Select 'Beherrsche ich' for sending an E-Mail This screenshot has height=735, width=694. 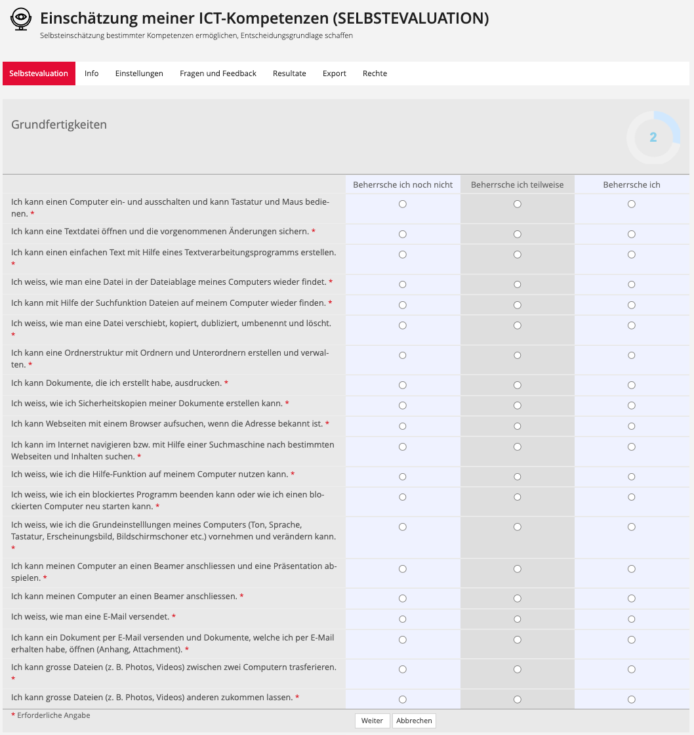pyautogui.click(x=632, y=619)
